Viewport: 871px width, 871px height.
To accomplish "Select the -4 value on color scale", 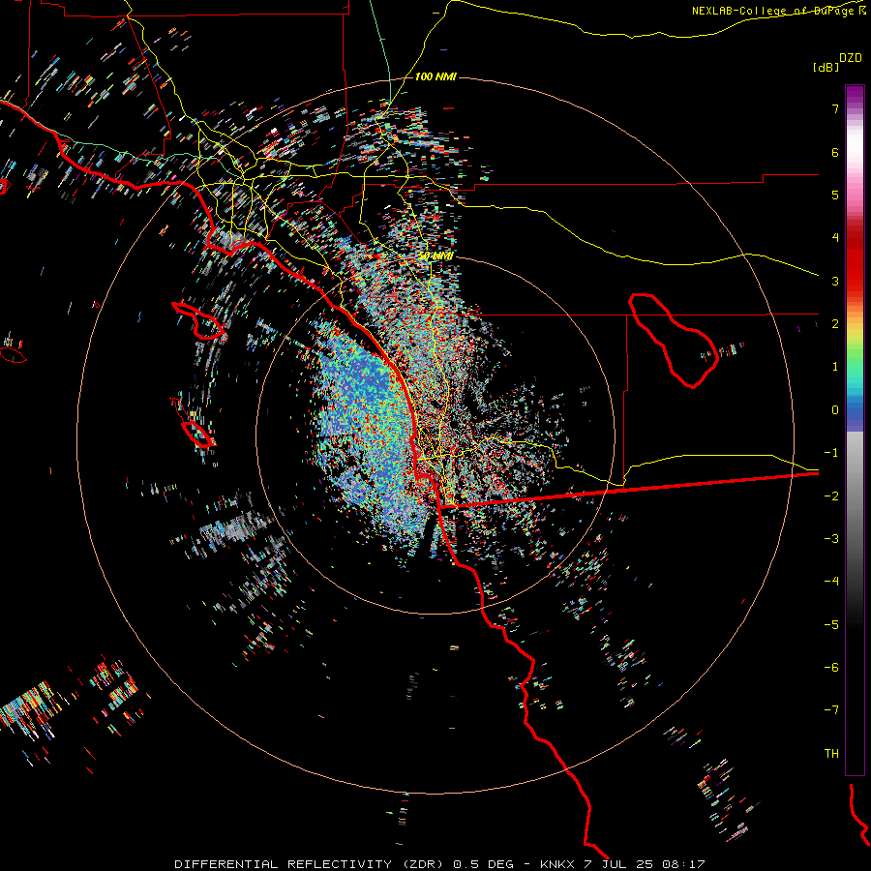I will click(831, 581).
